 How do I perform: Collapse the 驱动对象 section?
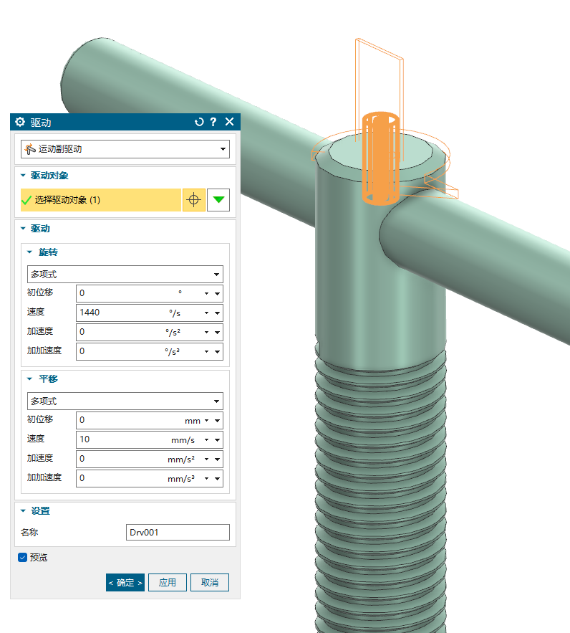pyautogui.click(x=24, y=176)
